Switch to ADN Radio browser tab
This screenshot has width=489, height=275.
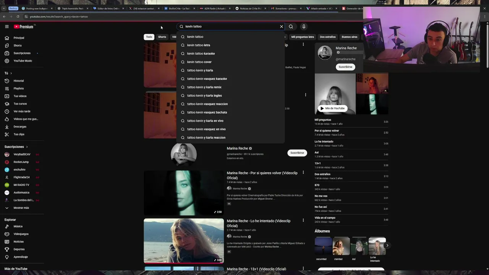[215, 8]
